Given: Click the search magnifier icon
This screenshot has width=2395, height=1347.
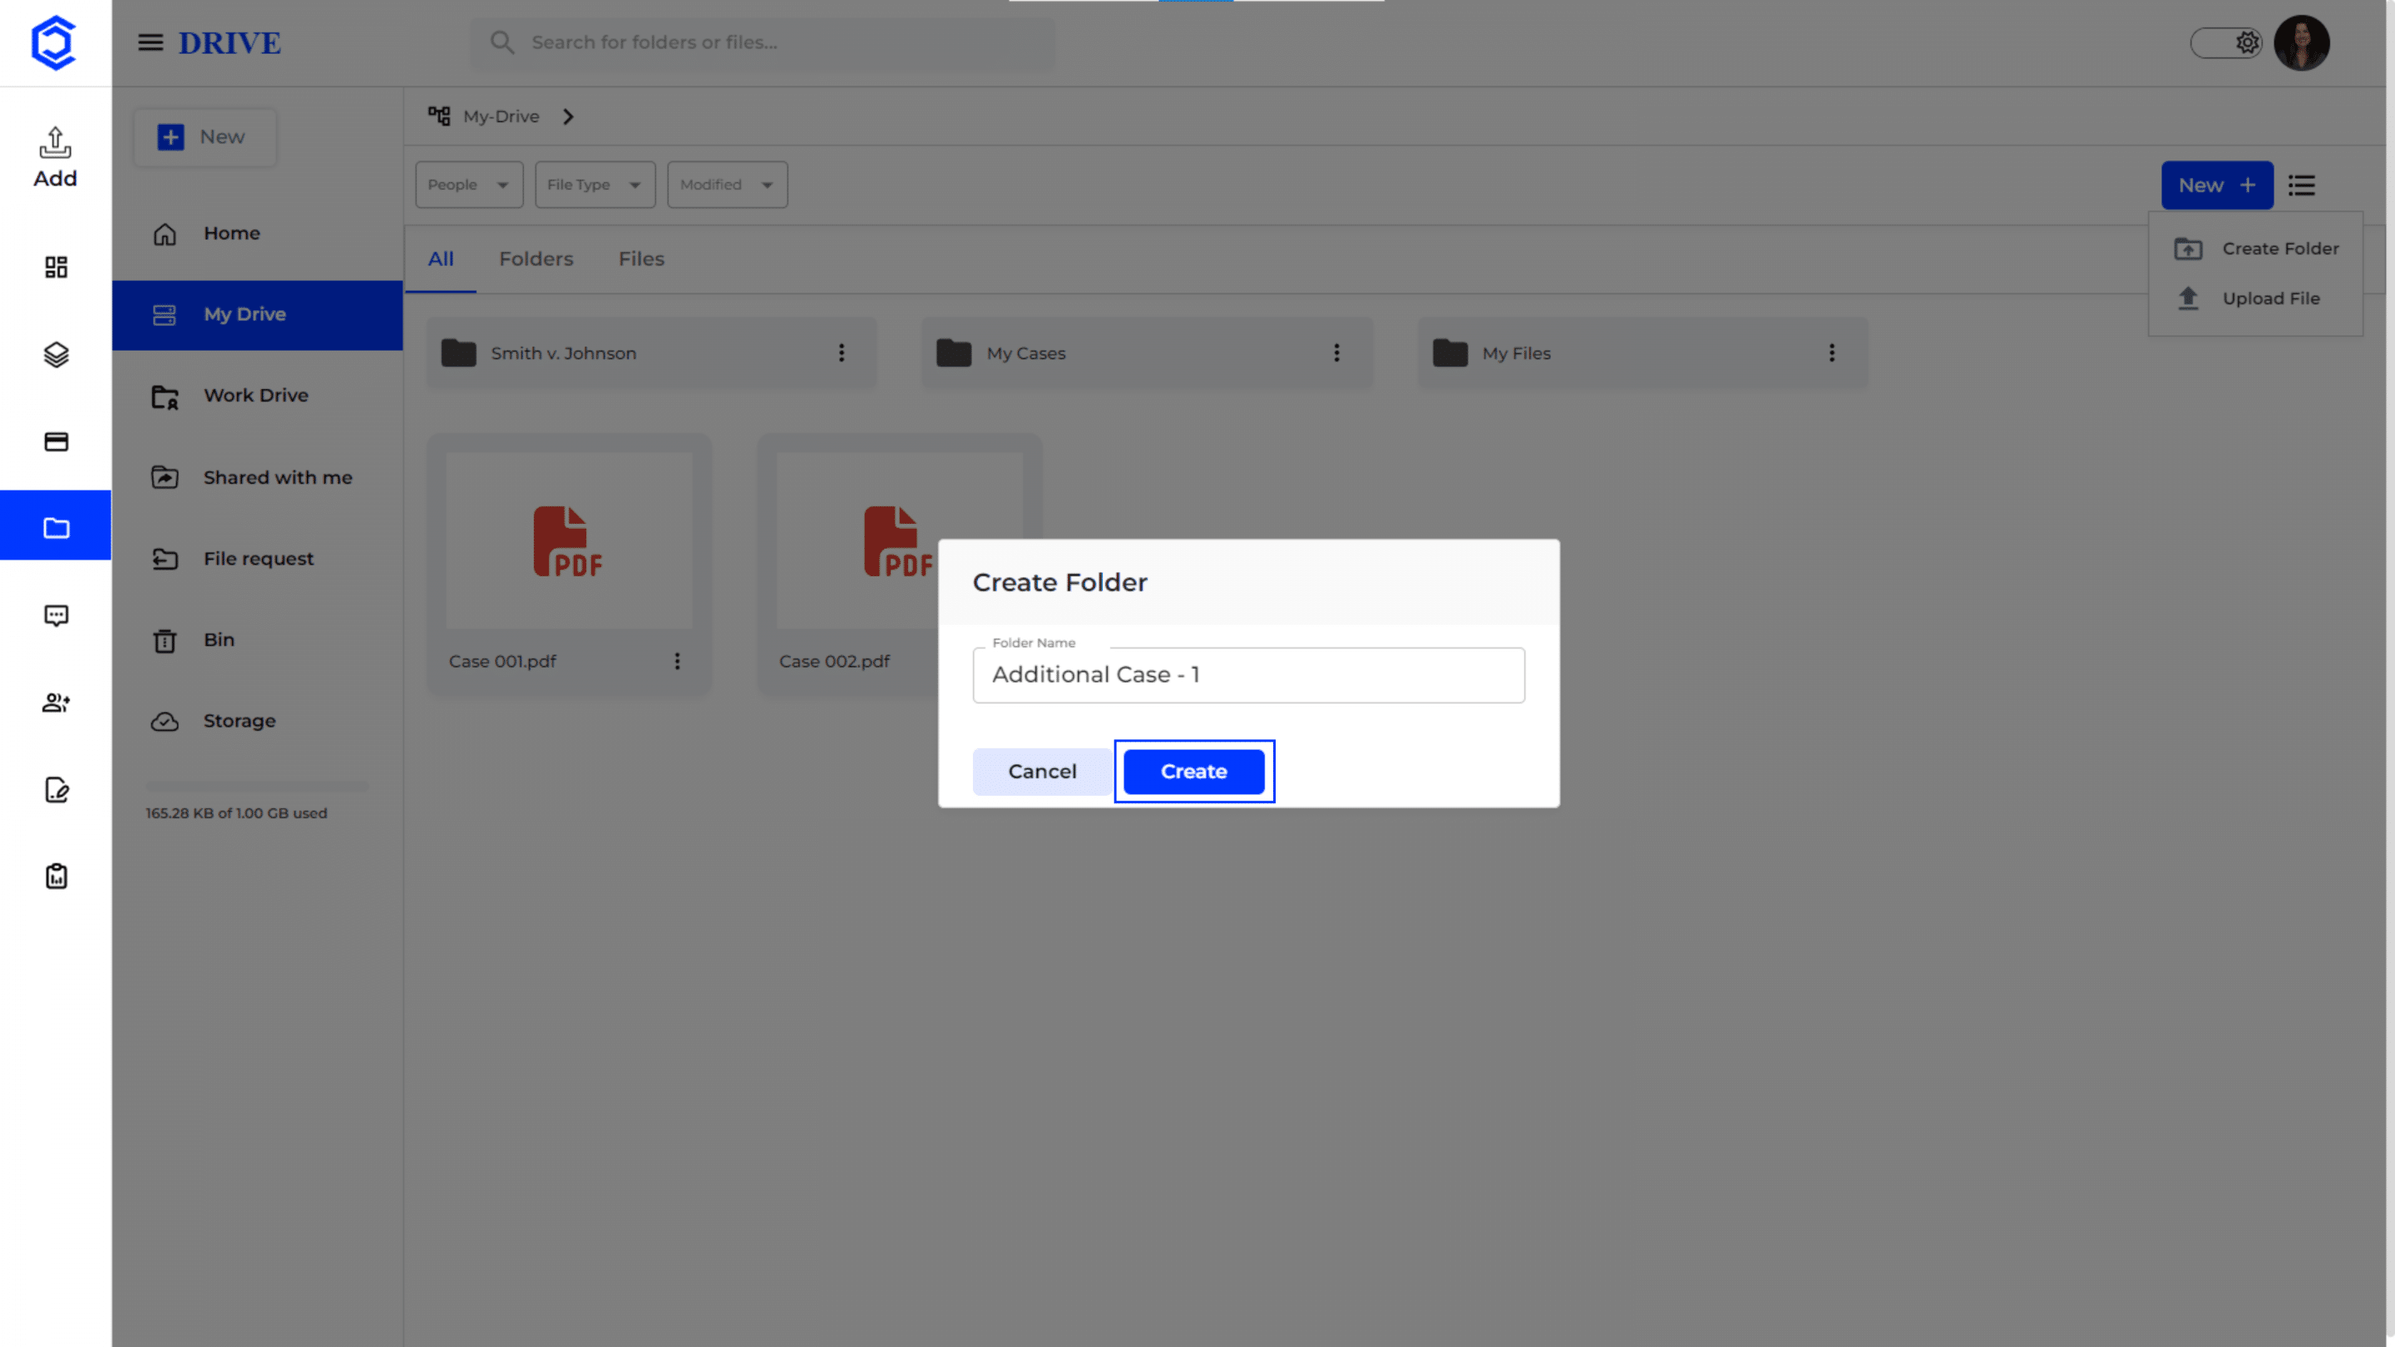Looking at the screenshot, I should (x=502, y=42).
